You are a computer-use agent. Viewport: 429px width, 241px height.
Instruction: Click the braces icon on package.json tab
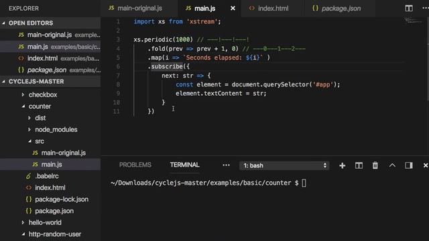click(x=315, y=8)
